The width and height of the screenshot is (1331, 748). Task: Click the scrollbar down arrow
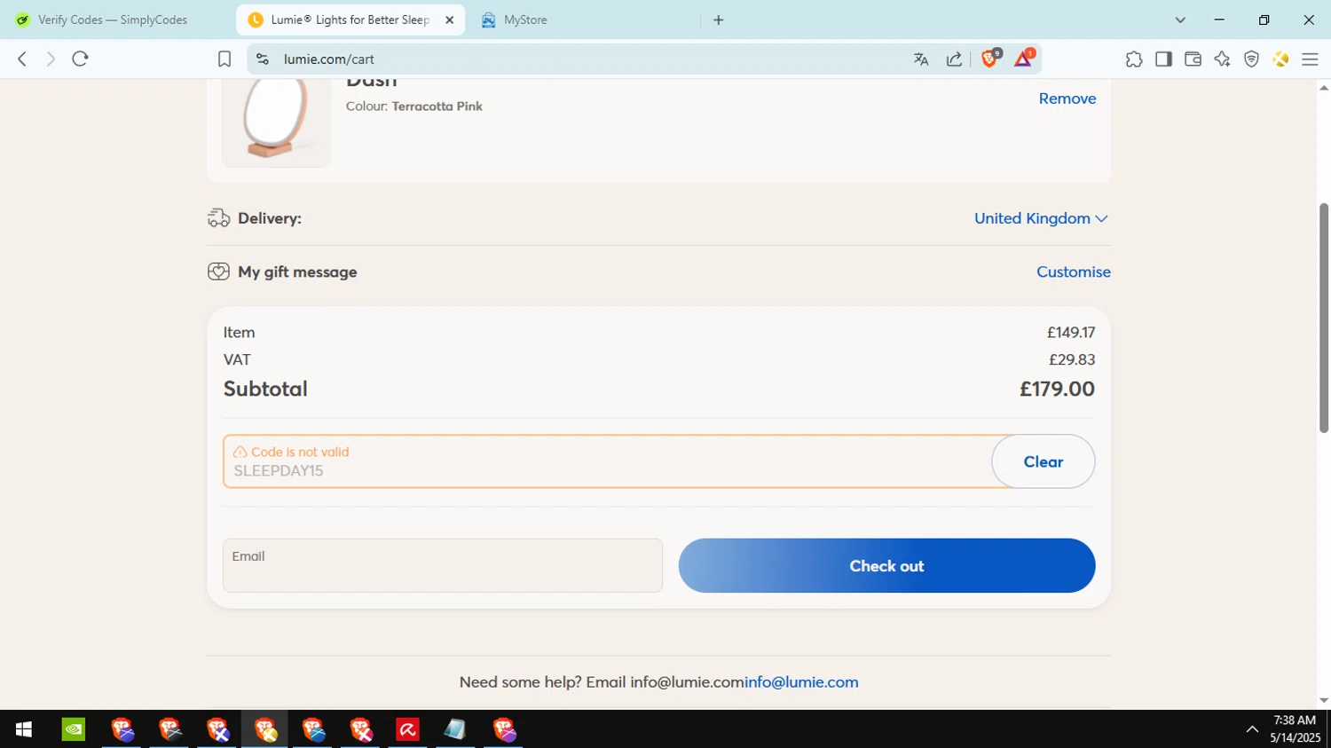click(x=1324, y=701)
